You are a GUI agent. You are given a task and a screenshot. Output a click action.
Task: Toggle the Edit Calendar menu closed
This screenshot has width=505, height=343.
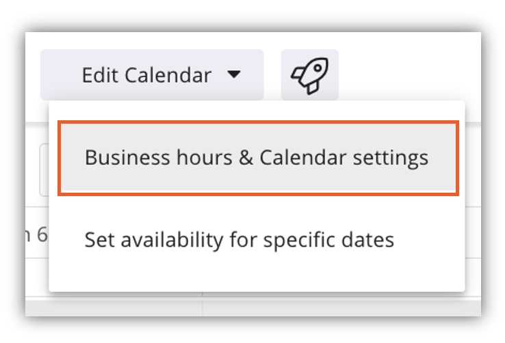tap(152, 75)
